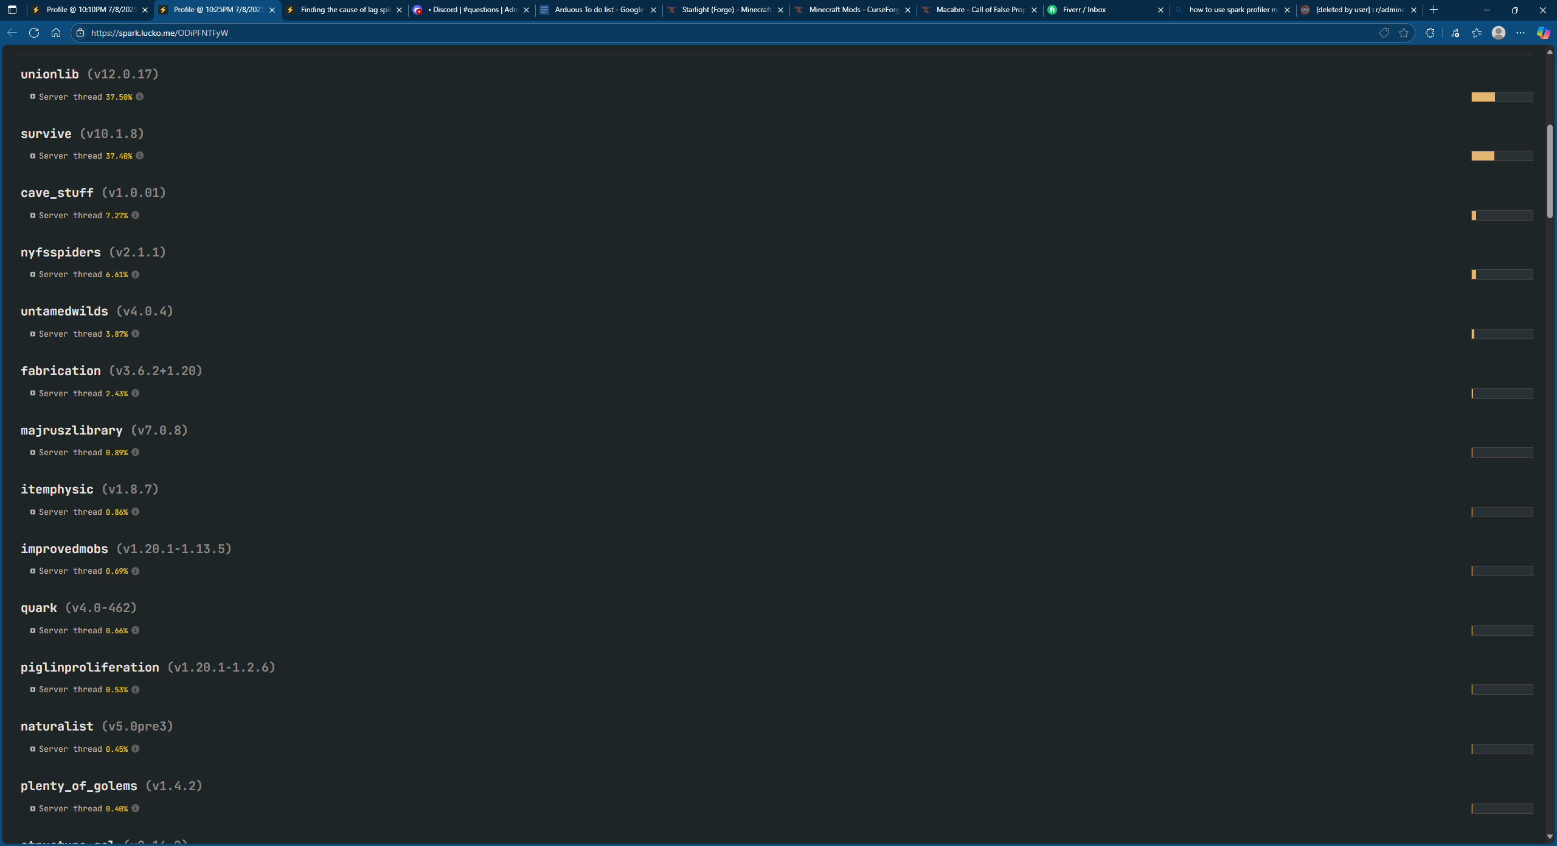The height and width of the screenshot is (846, 1557).
Task: Open the browser profile avatar
Action: (1499, 33)
